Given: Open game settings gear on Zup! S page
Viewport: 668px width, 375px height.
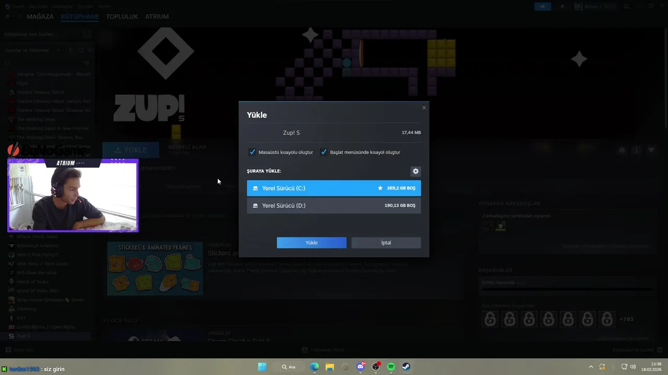Looking at the screenshot, I should (x=622, y=150).
